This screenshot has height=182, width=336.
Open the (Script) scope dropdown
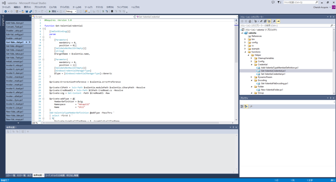tap(83, 17)
